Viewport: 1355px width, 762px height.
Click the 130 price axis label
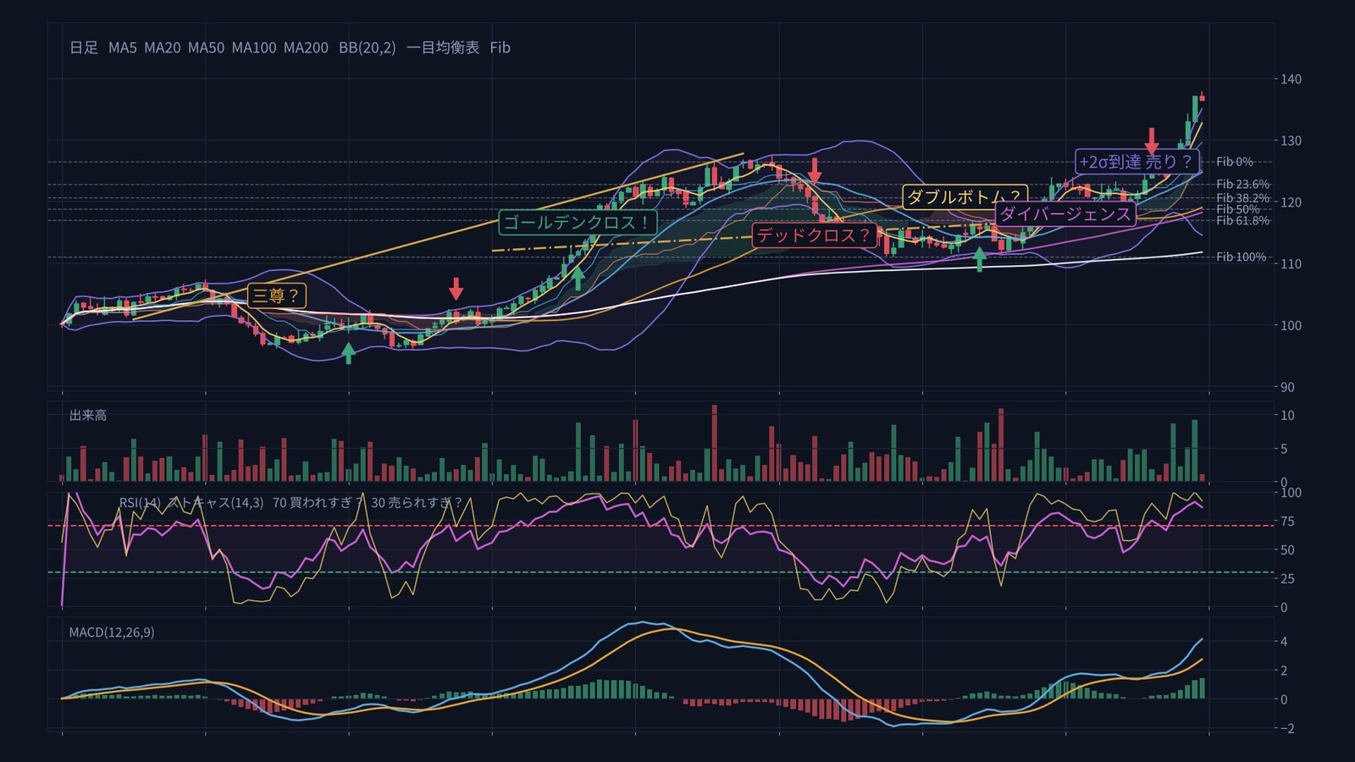(x=1291, y=141)
